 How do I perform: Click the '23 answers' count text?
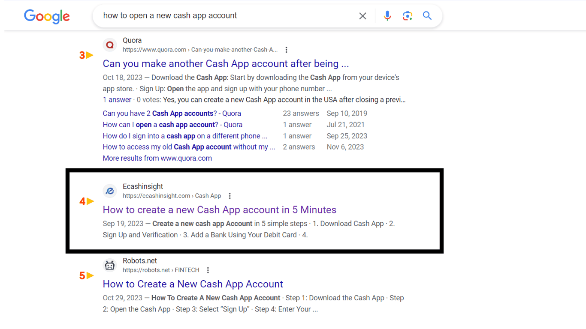tap(301, 114)
